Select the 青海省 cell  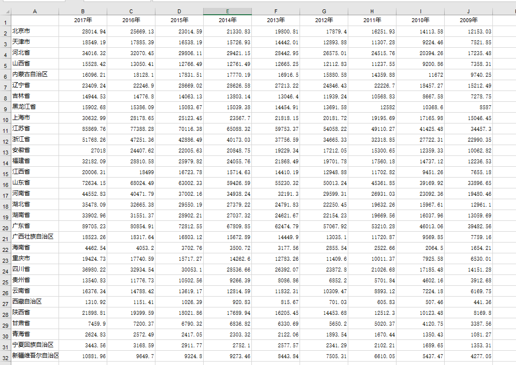[35, 335]
